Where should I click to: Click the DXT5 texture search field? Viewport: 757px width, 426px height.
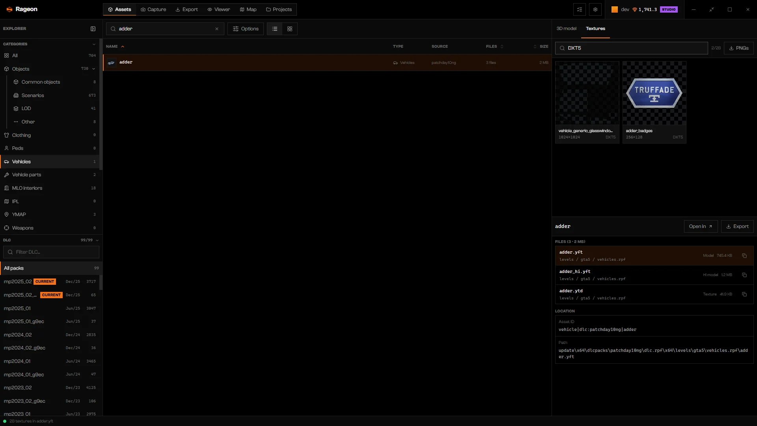pyautogui.click(x=632, y=48)
